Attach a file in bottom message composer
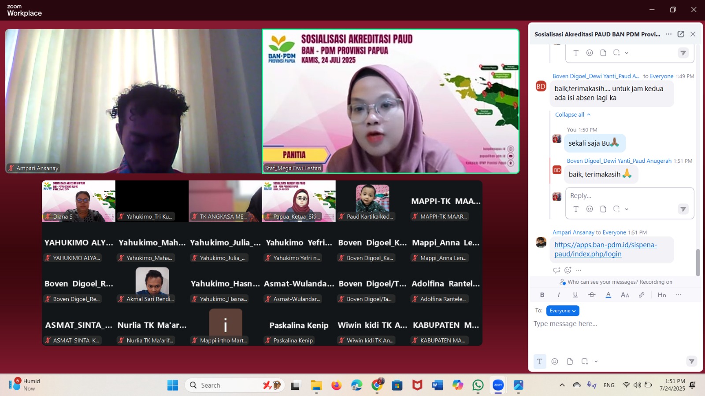Screen dimensions: 705x396 point(570,361)
